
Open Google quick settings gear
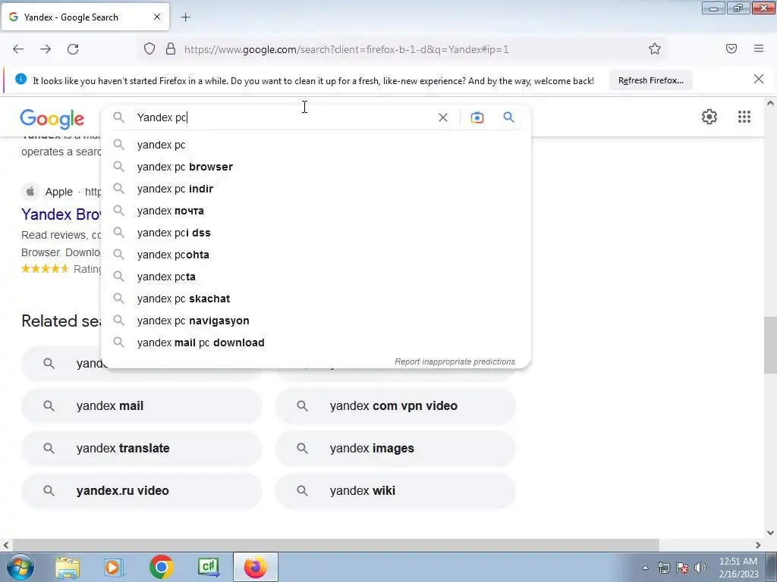[709, 117]
